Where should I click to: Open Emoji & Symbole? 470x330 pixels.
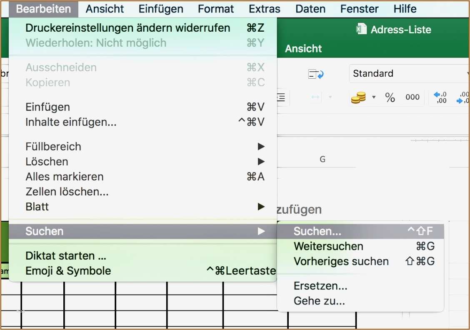[x=142, y=271]
